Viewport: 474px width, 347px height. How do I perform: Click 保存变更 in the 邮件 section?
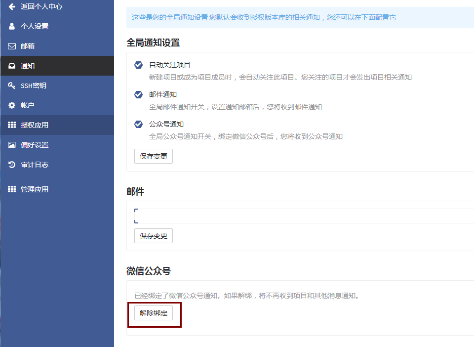[154, 236]
